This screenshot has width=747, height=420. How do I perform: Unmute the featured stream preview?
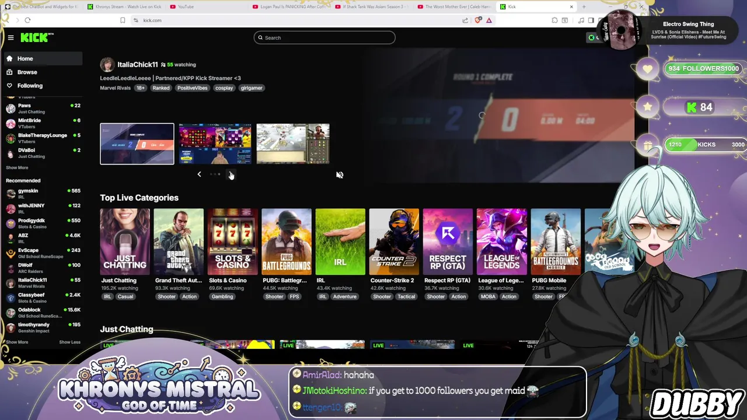pos(340,175)
